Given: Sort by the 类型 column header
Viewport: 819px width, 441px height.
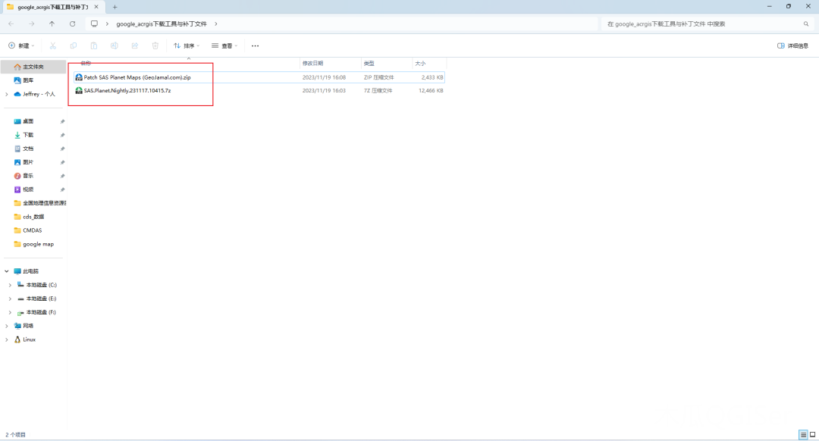Looking at the screenshot, I should (369, 63).
